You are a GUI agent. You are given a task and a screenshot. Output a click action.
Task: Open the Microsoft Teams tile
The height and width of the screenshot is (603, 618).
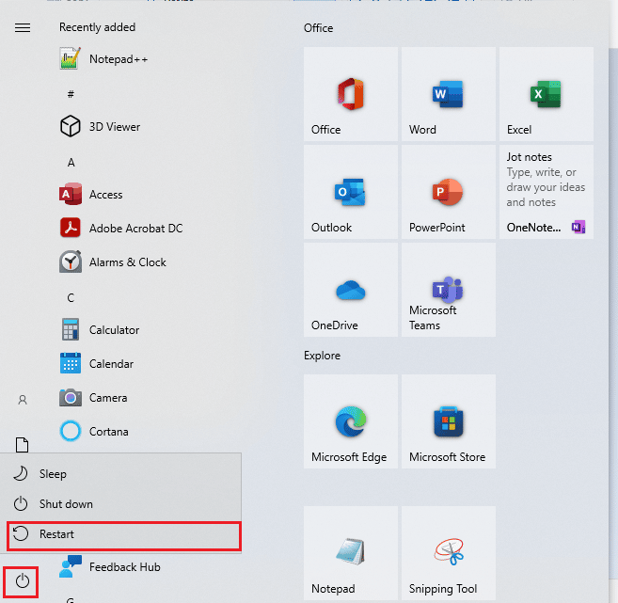448,290
